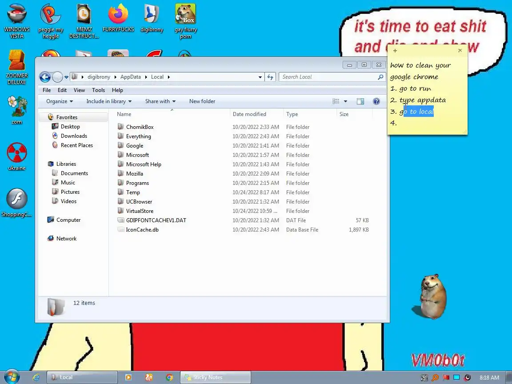Select the Google folder

[135, 146]
